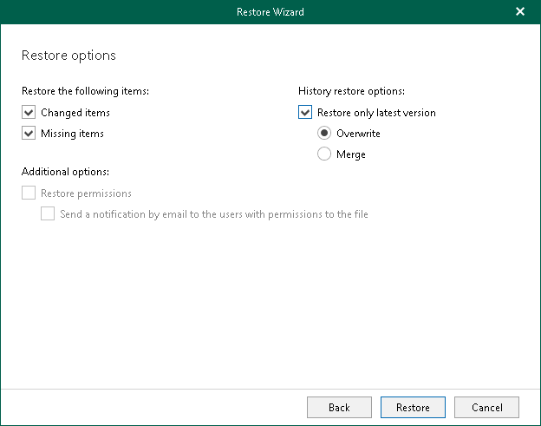This screenshot has height=426, width=541.
Task: Disable Restore only latest version checkbox
Action: (x=304, y=113)
